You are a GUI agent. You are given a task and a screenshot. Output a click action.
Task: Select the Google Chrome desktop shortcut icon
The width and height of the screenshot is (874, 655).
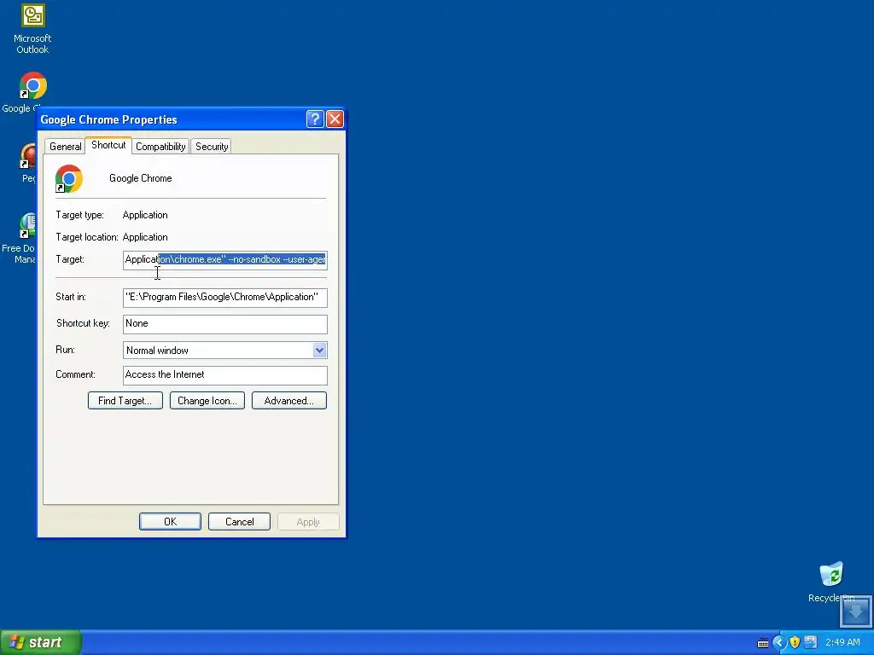[x=33, y=86]
